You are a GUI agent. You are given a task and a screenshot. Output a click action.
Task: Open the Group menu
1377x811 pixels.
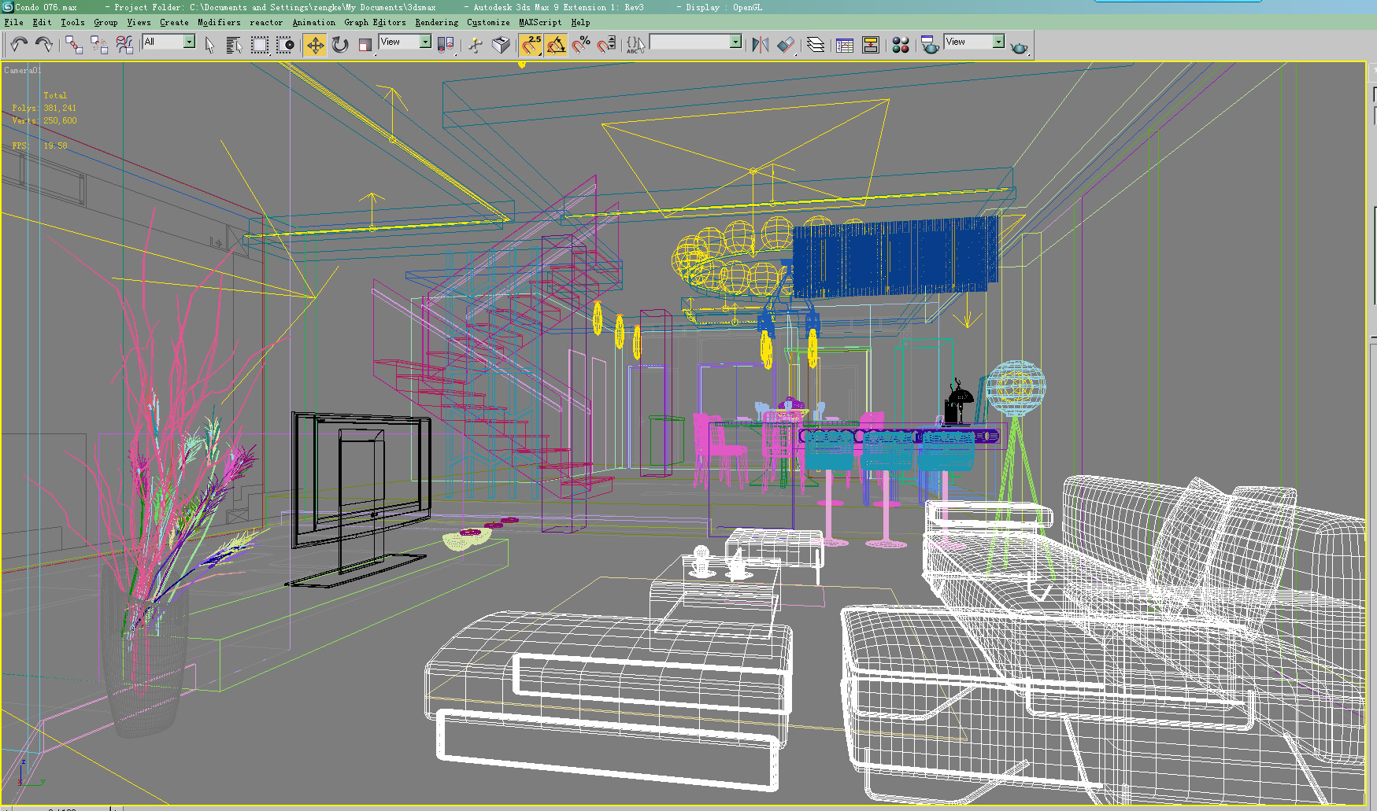(x=105, y=22)
